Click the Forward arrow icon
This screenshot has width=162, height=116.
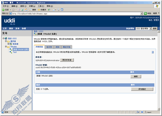point(13,10)
